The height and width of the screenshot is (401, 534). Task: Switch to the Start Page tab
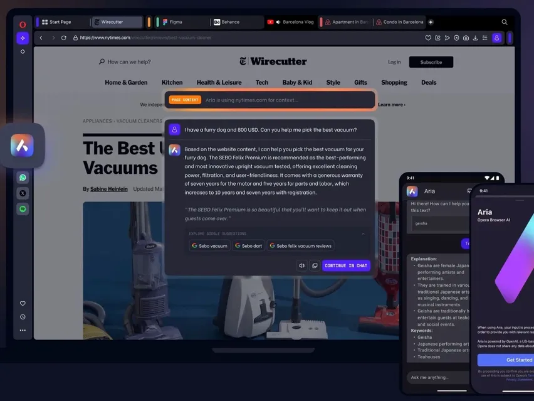pyautogui.click(x=64, y=22)
